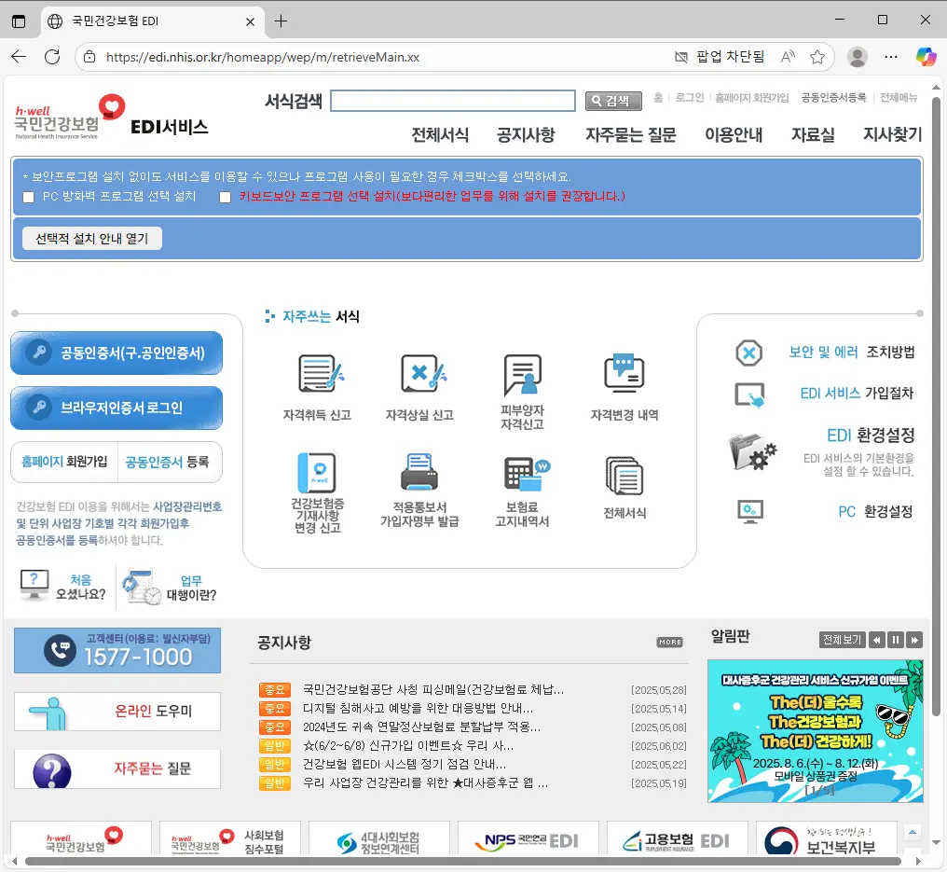Open the 보험료 고지내역서 calculator icon
Image resolution: width=947 pixels, height=872 pixels.
(527, 473)
